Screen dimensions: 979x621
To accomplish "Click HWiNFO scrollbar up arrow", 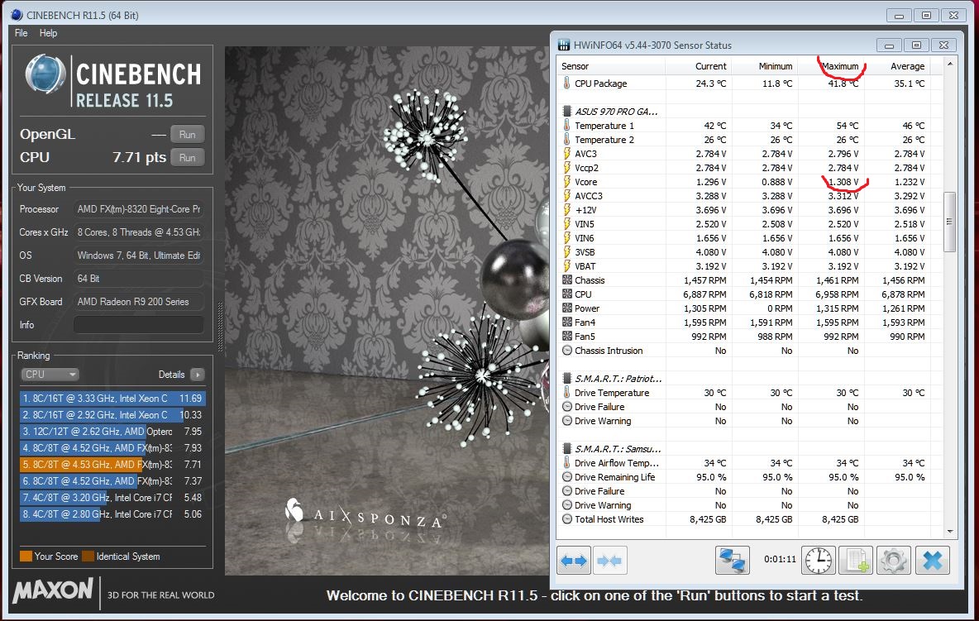I will coord(950,64).
